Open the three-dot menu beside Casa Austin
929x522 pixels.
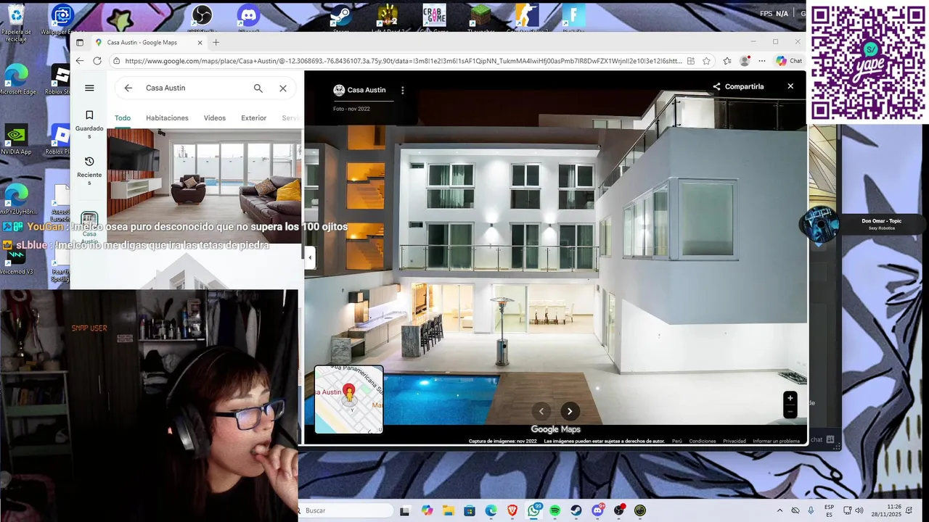[403, 91]
